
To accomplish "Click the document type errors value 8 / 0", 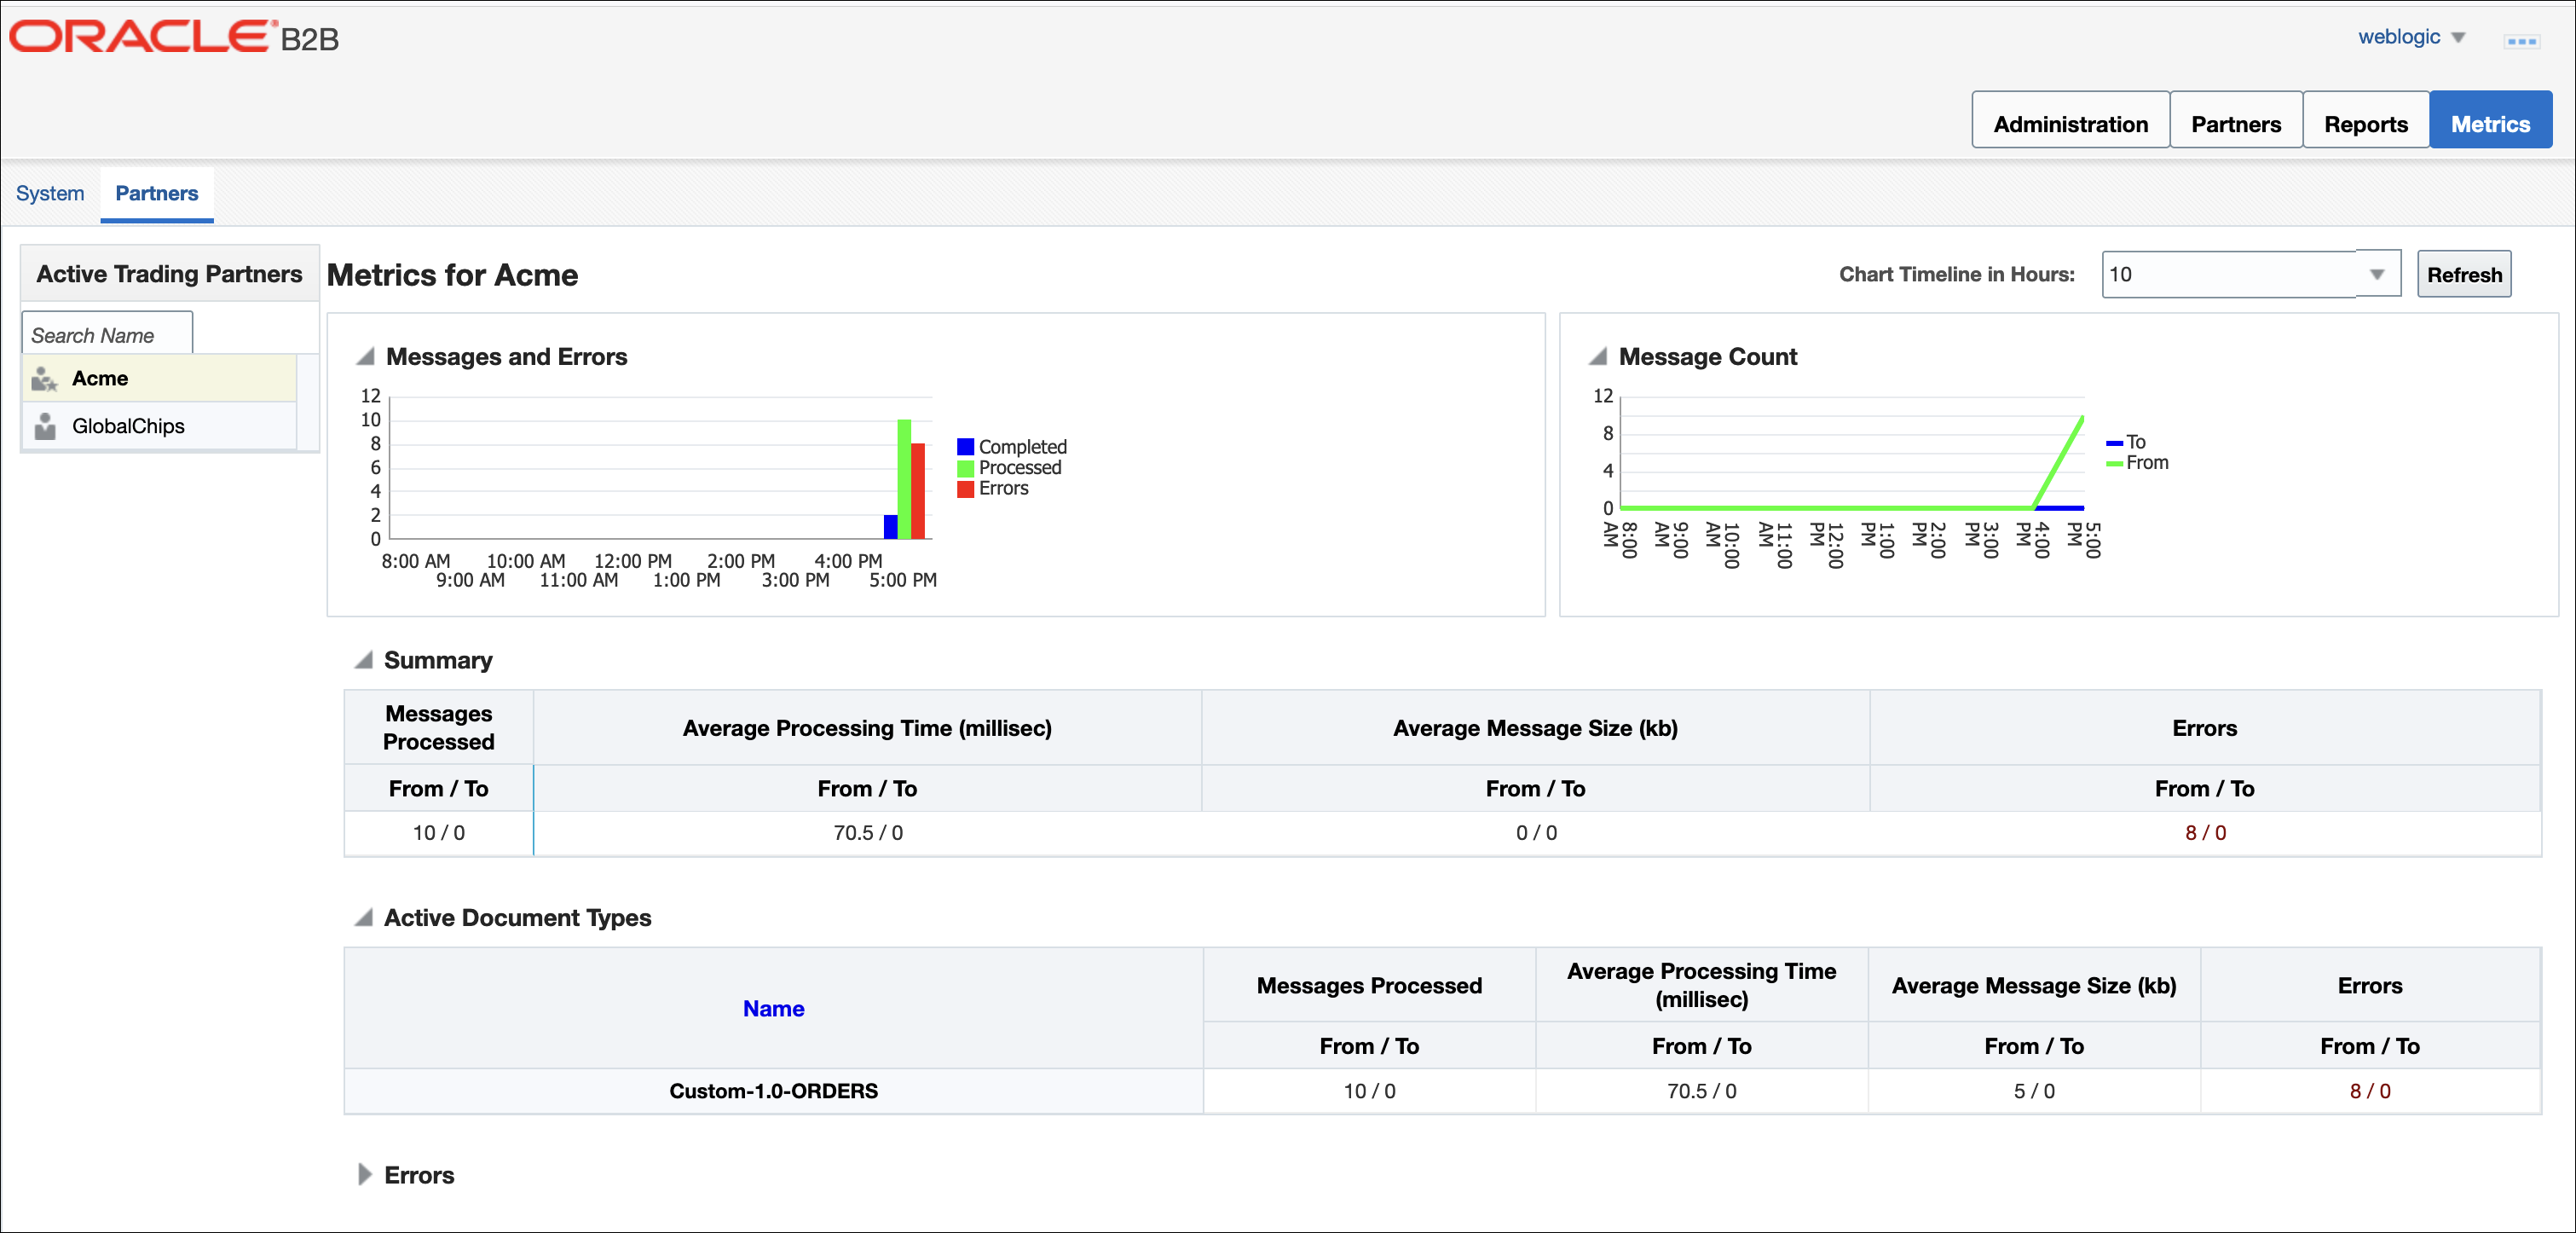I will 2370,1091.
